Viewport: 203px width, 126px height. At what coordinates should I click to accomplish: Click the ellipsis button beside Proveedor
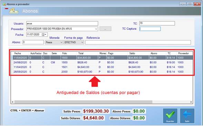coord(105,29)
